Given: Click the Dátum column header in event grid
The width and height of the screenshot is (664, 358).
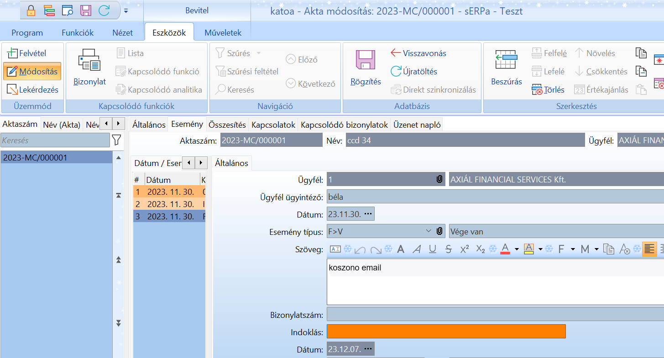Looking at the screenshot, I should point(172,180).
